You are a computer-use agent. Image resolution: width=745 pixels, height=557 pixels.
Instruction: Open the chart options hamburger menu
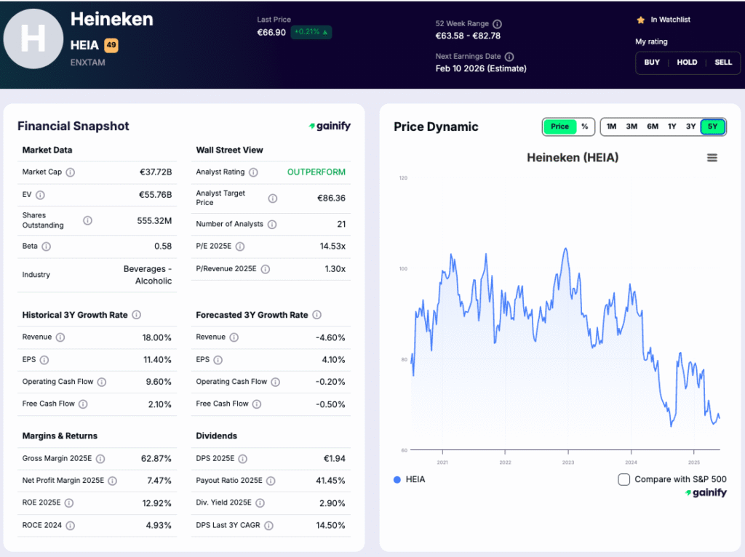pyautogui.click(x=712, y=157)
